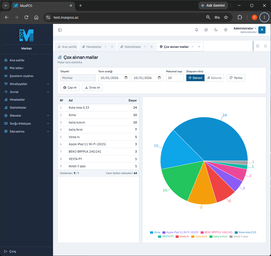Image resolution: width=271 pixels, height=256 pixels.
Task: Click the İxrac et export button
Action: 92,87
